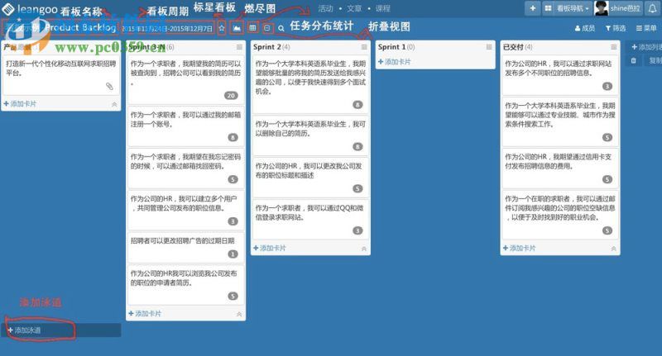Click the 3 badge on posting positions card

pos(607,87)
